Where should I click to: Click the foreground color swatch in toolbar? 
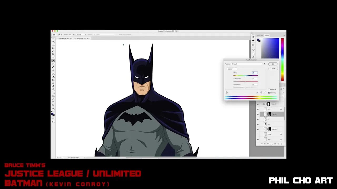coord(52,114)
